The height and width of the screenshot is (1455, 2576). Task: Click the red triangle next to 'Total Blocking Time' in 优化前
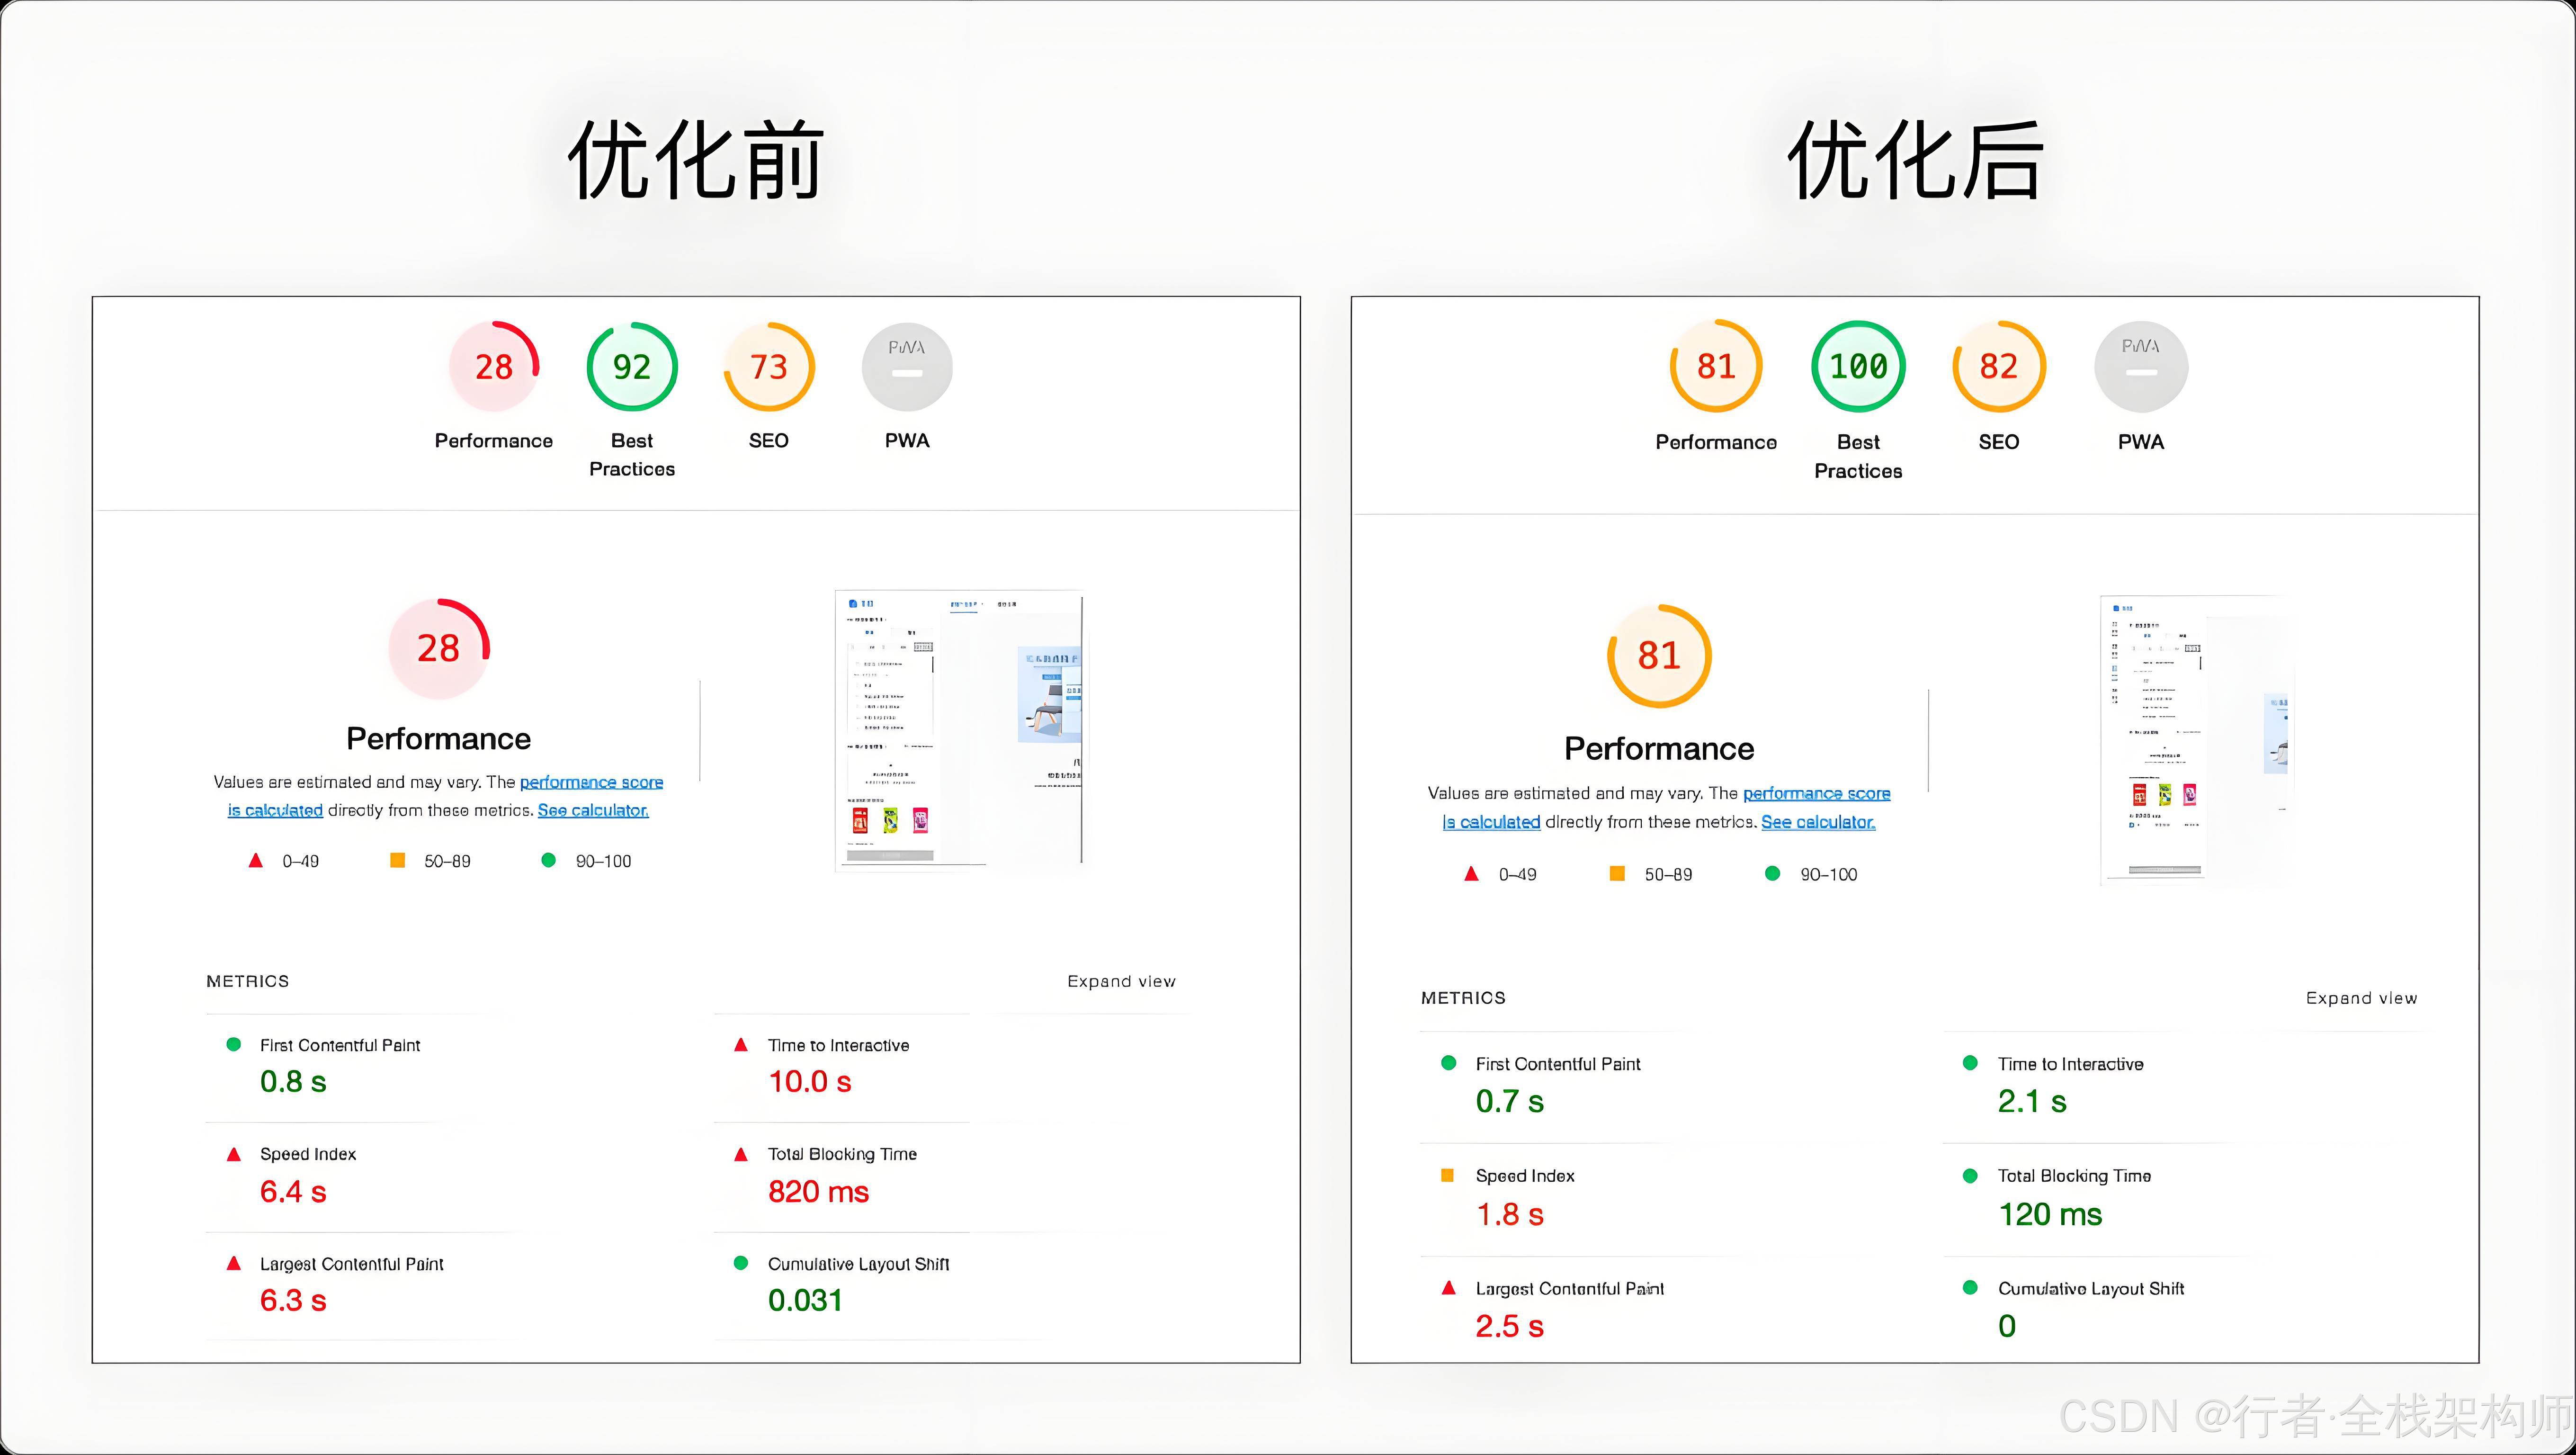[x=741, y=1154]
